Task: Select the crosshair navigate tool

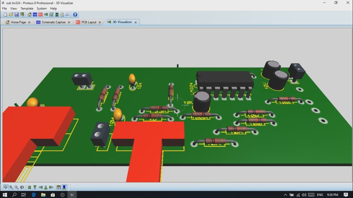Action: pyautogui.click(x=6, y=187)
